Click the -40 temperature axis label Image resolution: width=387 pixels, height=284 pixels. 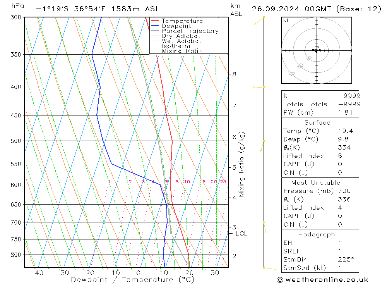point(36,273)
